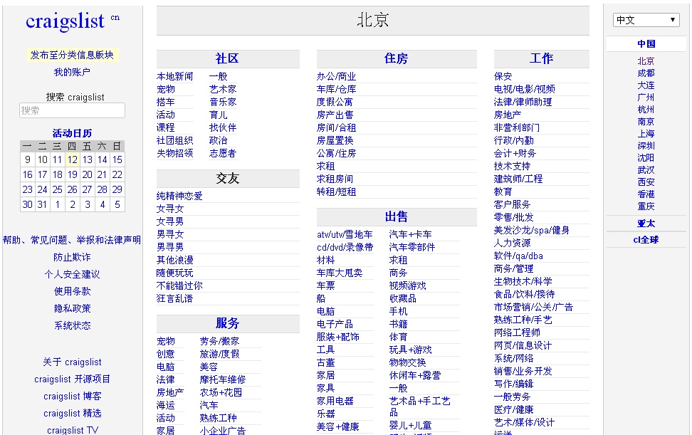Open 写作/编辑 jobs link

tap(514, 384)
